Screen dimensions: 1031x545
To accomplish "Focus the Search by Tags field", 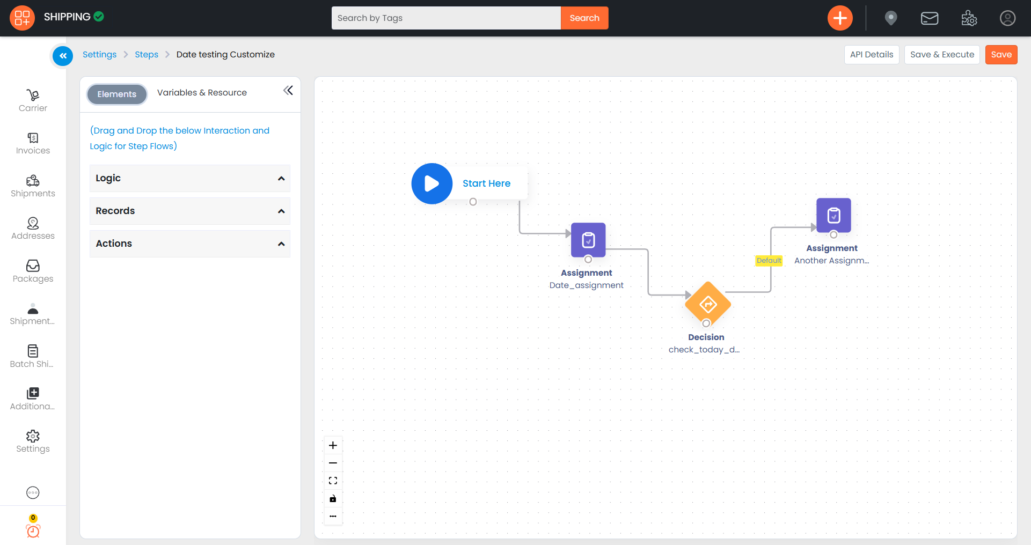I will (x=446, y=18).
